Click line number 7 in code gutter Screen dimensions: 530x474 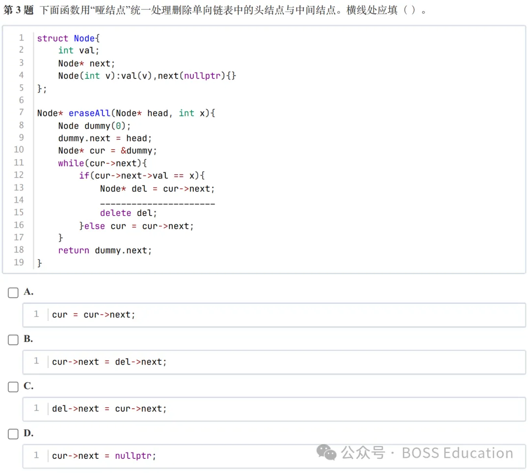[21, 112]
